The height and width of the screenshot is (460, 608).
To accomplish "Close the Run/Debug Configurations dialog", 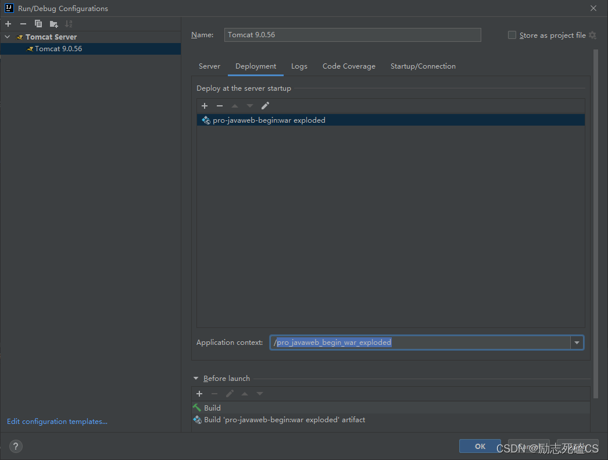I will click(x=593, y=8).
